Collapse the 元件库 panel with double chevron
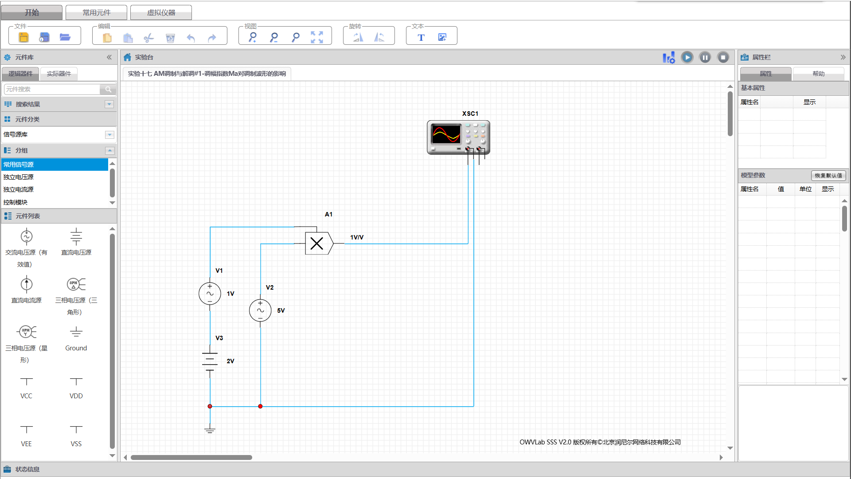The height and width of the screenshot is (479, 851). click(109, 57)
